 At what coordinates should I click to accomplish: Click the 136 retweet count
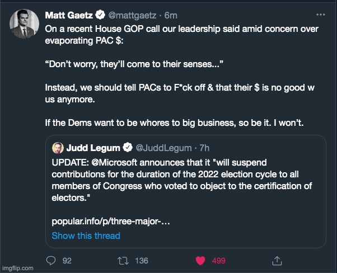point(142,260)
